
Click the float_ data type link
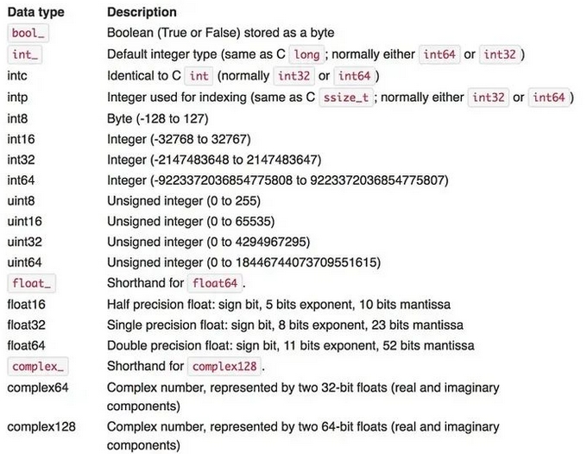31,283
